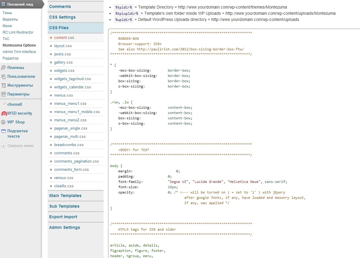360x258 pixels.
Task: Open the Export Import section
Action: point(63,217)
